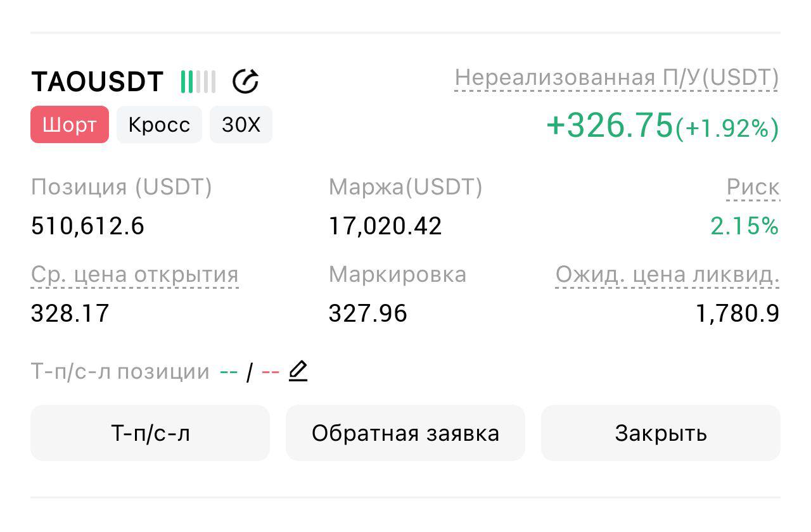Tap the 510,612.6 position size value
This screenshot has width=811, height=532.
tap(87, 226)
